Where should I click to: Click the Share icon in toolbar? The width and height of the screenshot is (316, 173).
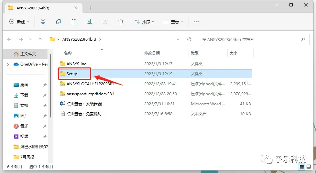(x=105, y=22)
